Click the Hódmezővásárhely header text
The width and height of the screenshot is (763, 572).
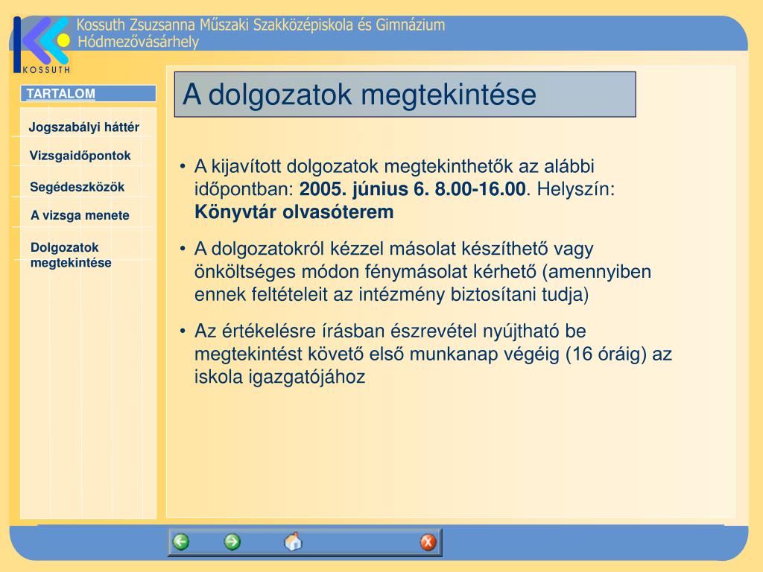pos(138,42)
